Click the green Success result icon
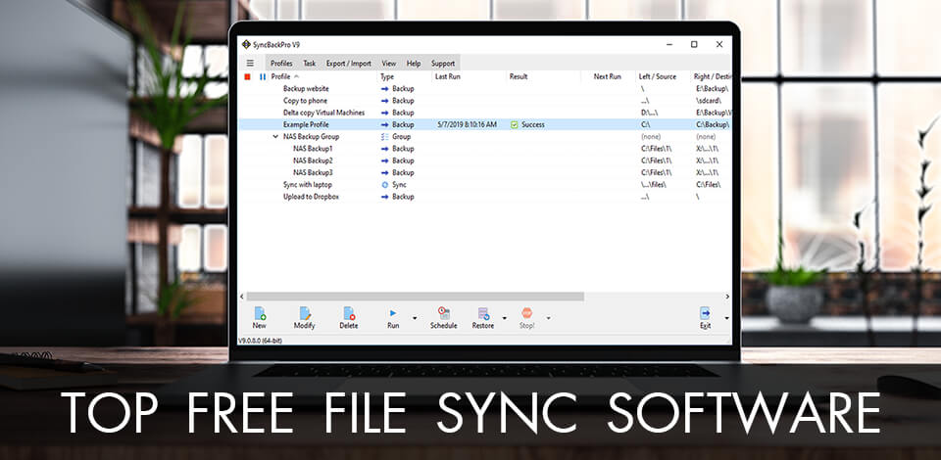 514,124
